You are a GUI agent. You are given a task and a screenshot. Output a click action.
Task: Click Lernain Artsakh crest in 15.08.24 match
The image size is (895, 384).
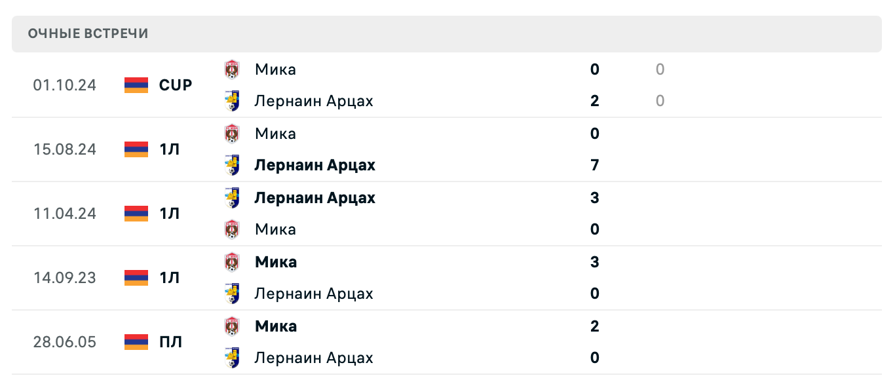point(232,165)
